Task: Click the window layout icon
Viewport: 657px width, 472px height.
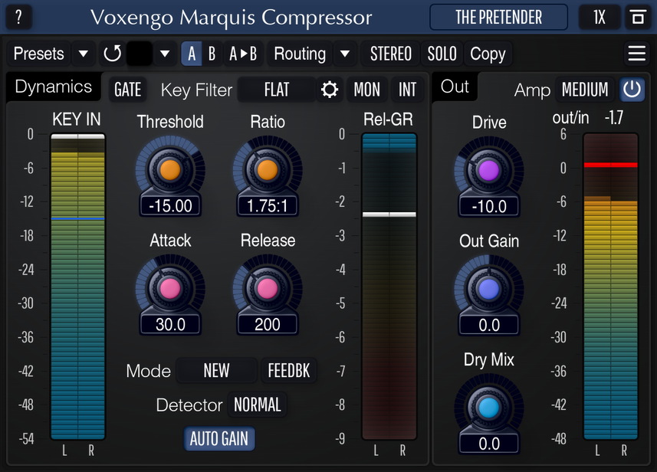Action: tap(636, 17)
